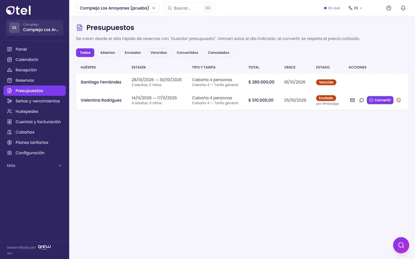This screenshot has width=415, height=259.
Task: Show the Vencidos quotes tab
Action: tap(158, 53)
